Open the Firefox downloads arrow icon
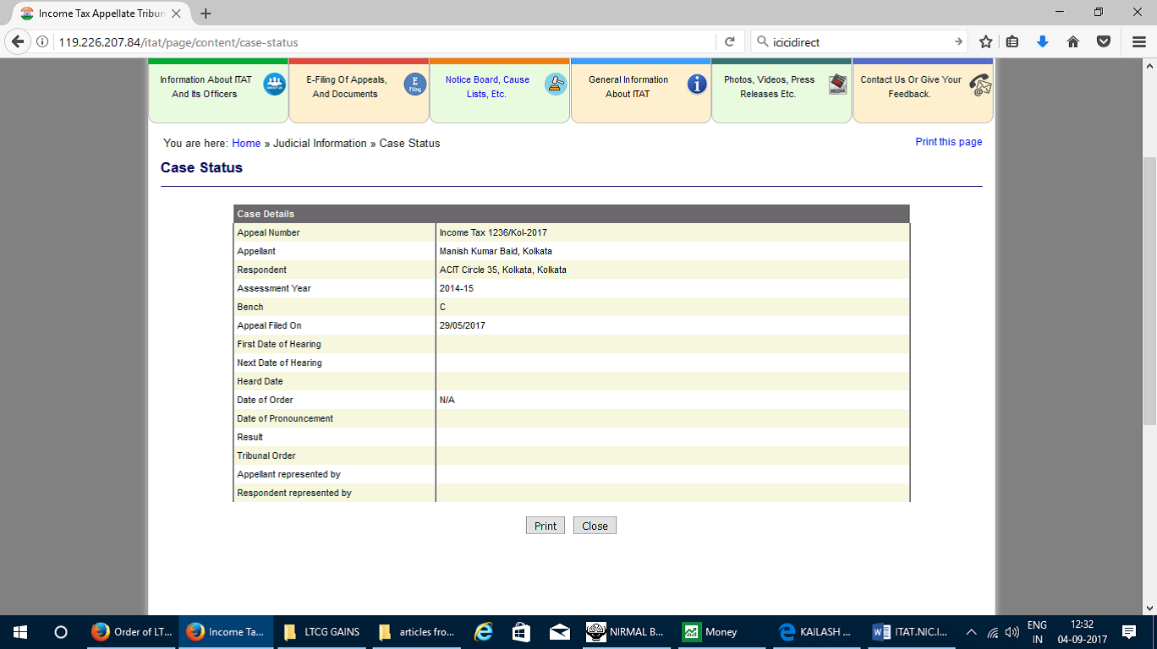The image size is (1157, 649). coord(1043,42)
